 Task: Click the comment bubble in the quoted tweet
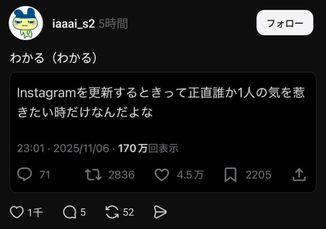pyautogui.click(x=25, y=174)
